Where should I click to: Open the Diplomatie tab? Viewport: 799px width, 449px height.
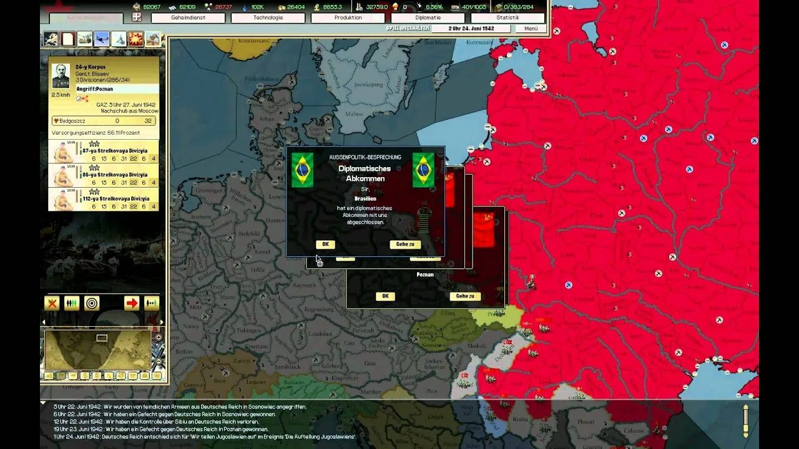[x=428, y=17]
